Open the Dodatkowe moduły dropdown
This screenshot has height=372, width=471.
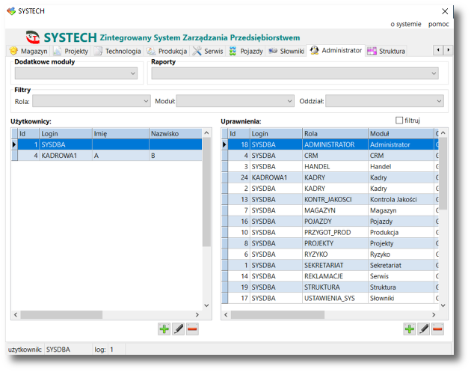pyautogui.click(x=76, y=73)
